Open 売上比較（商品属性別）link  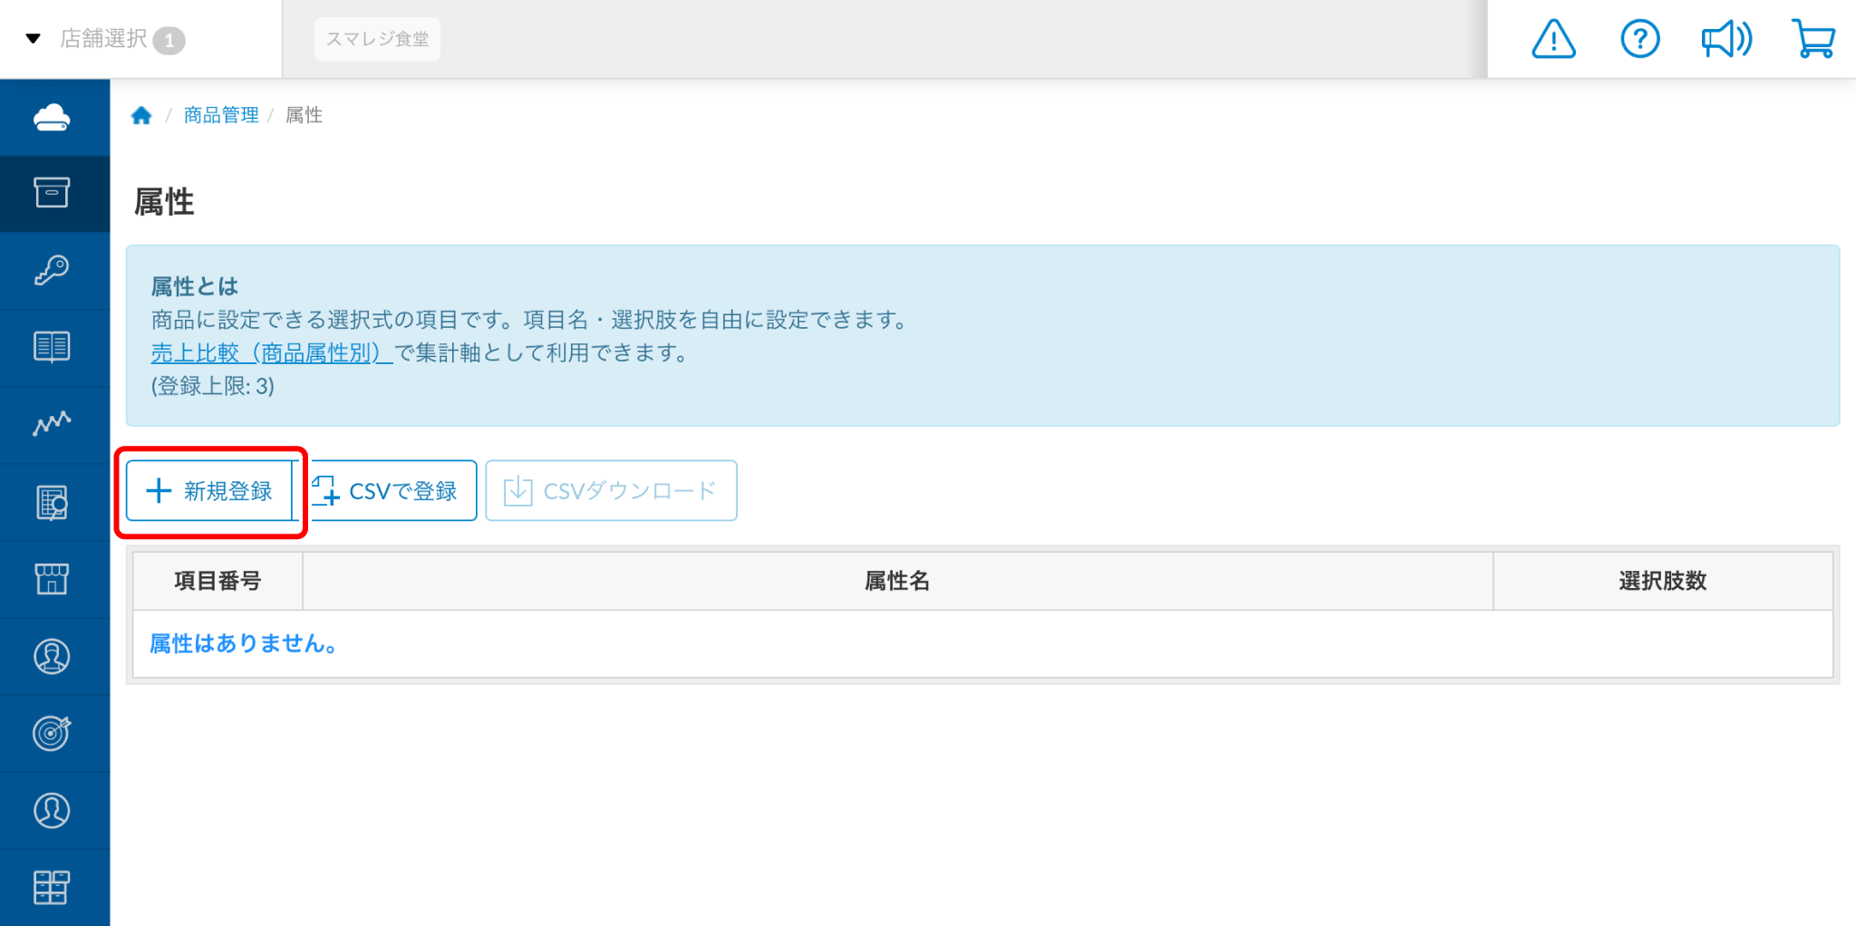[x=272, y=352]
